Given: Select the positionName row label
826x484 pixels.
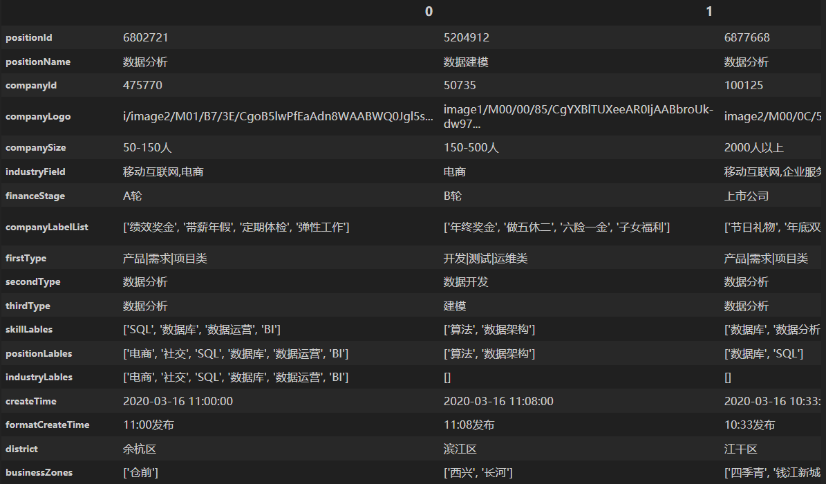Looking at the screenshot, I should coord(38,62).
